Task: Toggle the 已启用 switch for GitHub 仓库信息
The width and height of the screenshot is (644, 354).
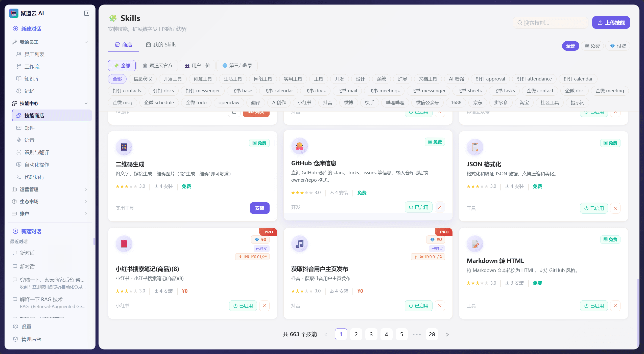Action: pos(418,207)
